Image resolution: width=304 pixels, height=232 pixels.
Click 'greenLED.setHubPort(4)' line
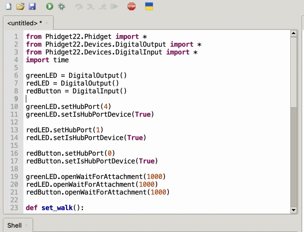pos(69,107)
